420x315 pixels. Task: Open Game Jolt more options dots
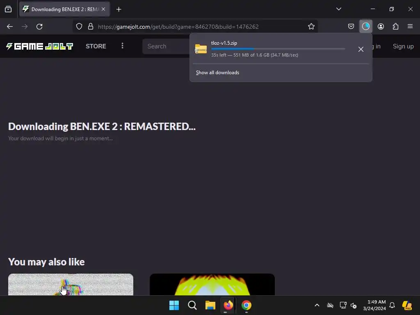(x=122, y=46)
